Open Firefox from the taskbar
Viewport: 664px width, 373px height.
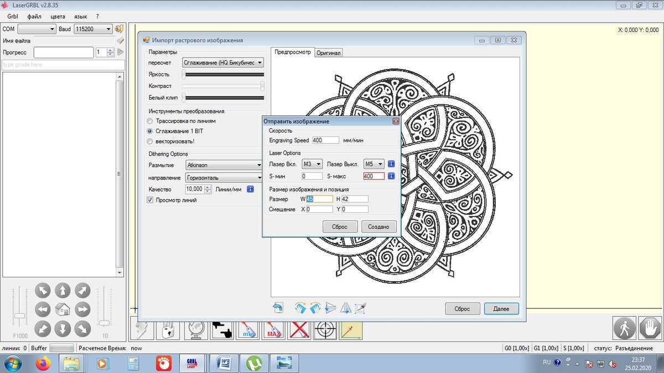click(x=43, y=363)
